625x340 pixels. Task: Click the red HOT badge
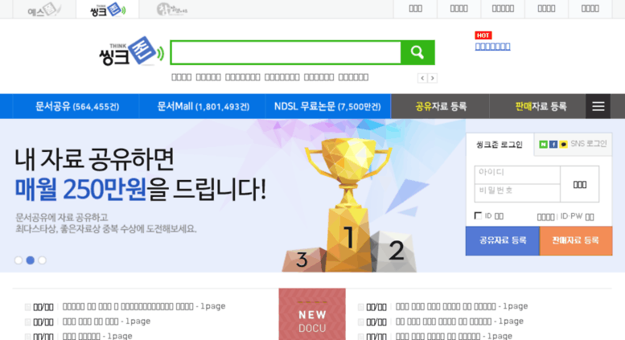pyautogui.click(x=483, y=35)
